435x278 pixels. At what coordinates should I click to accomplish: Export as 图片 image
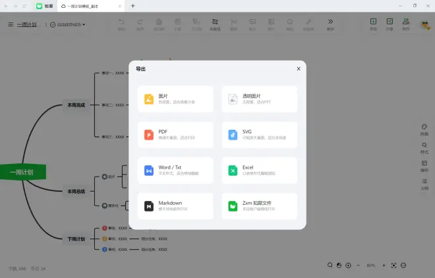pyautogui.click(x=176, y=99)
